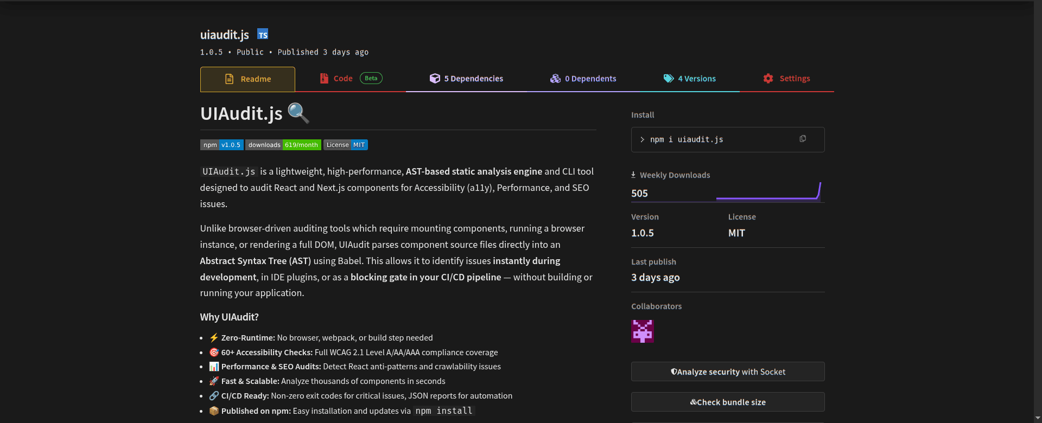Click the 60+ Accessibility Checks bullet

(x=354, y=352)
